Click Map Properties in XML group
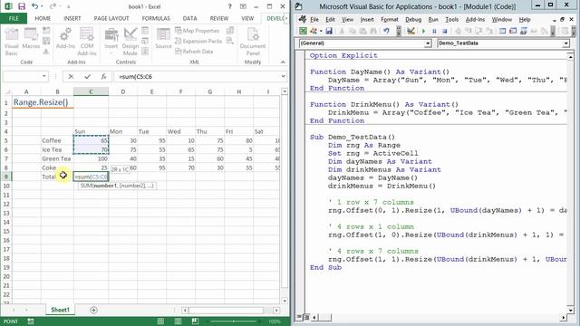580x326 pixels. tap(197, 31)
